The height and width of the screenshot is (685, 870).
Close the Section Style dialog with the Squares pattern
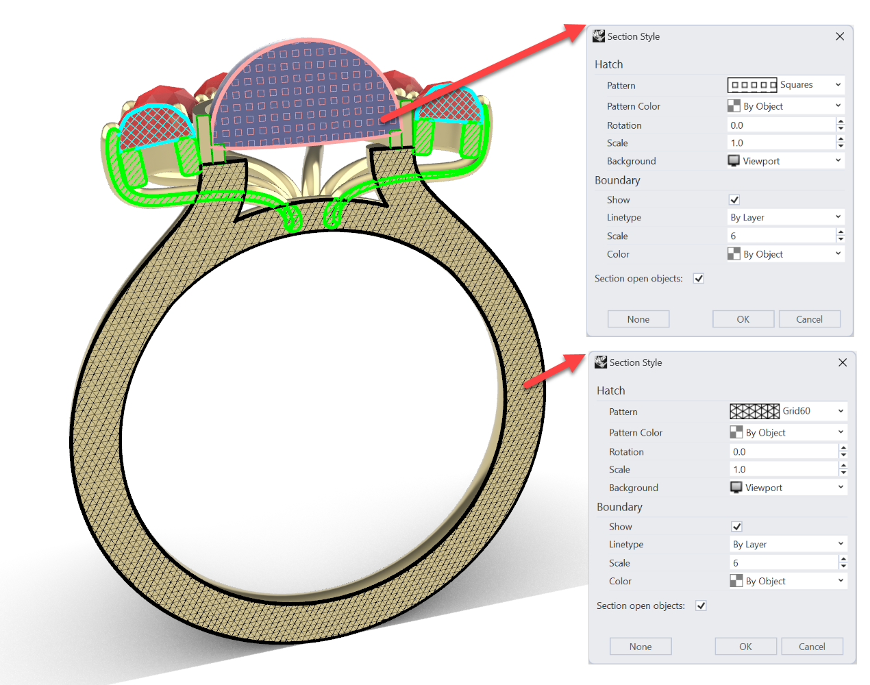[840, 36]
